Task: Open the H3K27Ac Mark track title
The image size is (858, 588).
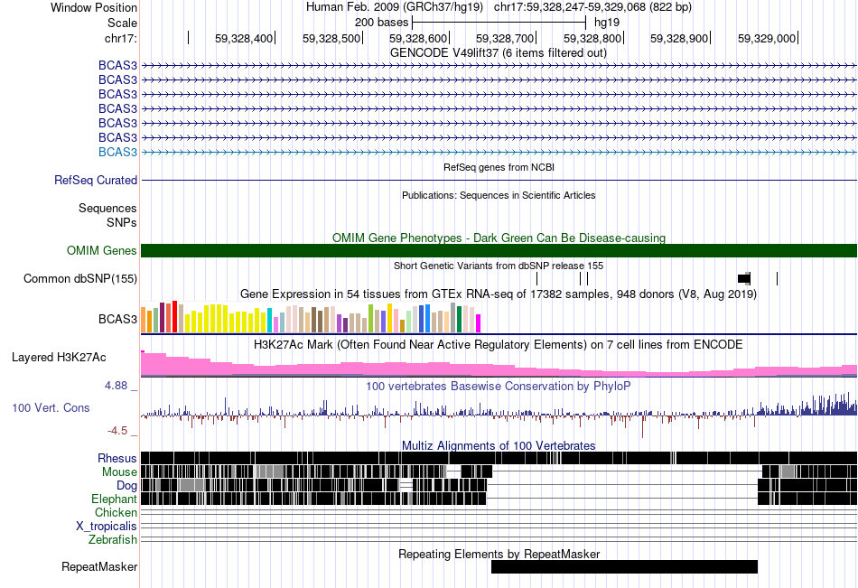Action: (x=499, y=345)
